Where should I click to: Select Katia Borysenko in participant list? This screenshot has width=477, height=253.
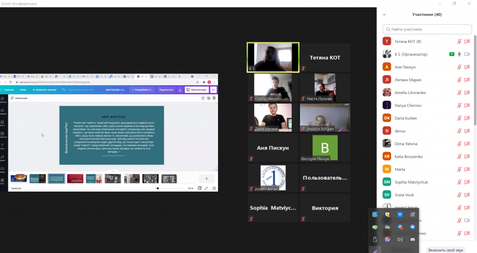tap(425, 156)
